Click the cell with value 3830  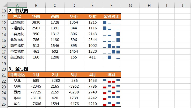[x=36, y=22]
